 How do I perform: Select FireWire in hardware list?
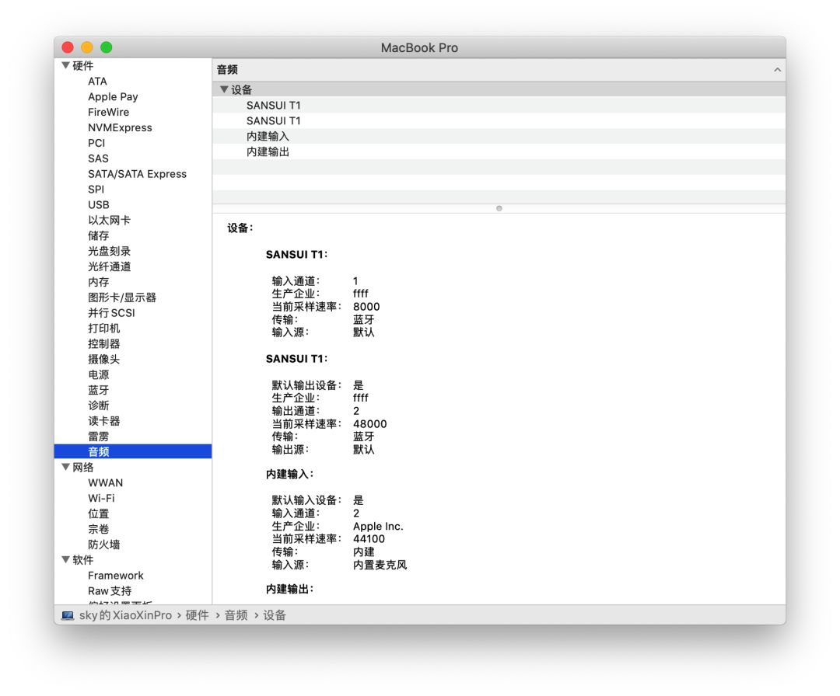[109, 113]
